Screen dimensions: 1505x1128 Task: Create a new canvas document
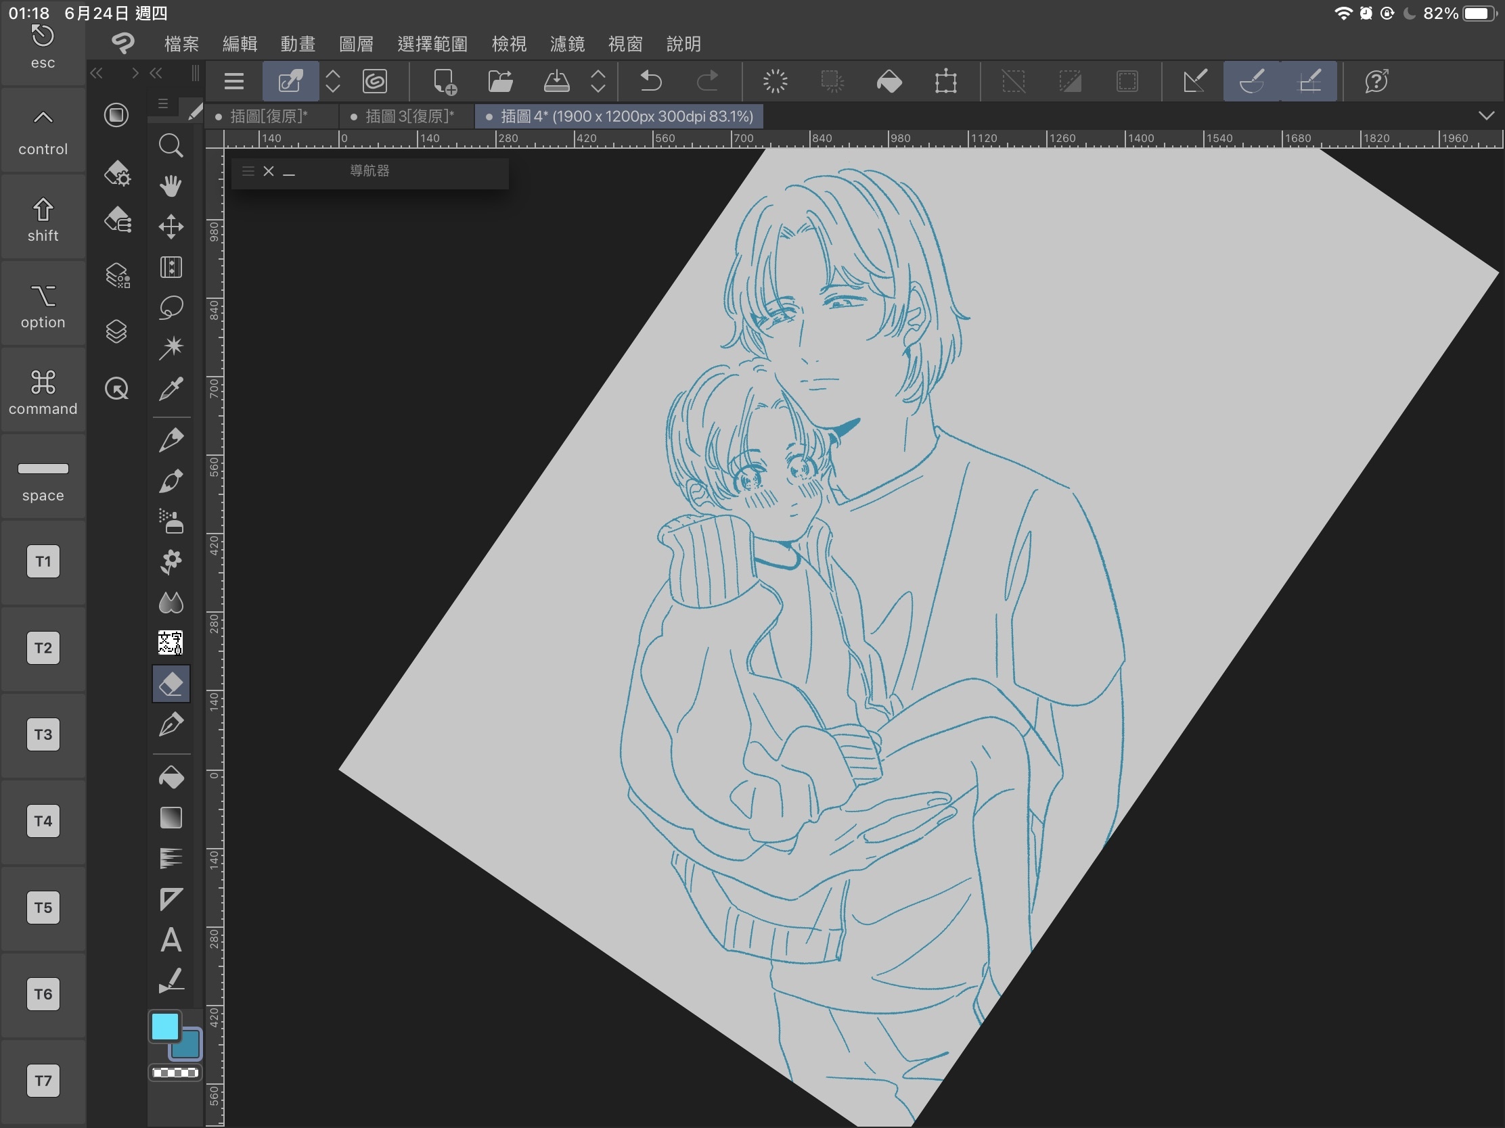pyautogui.click(x=445, y=82)
